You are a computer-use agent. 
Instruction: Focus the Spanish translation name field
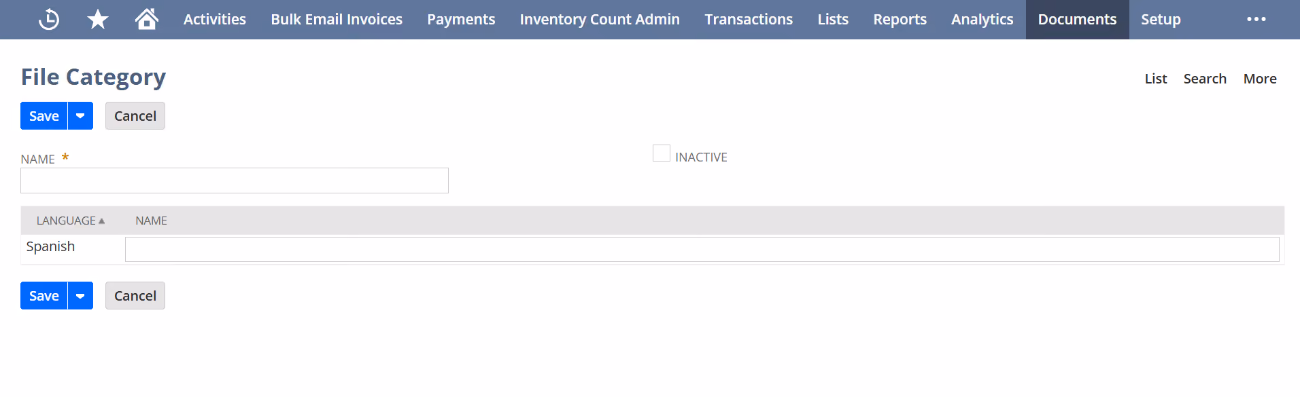pyautogui.click(x=702, y=249)
